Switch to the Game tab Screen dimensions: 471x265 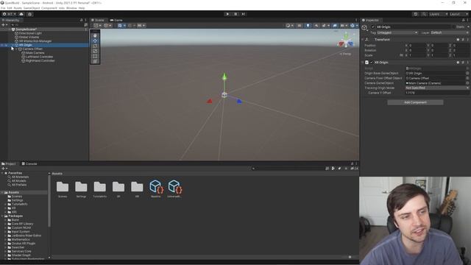pyautogui.click(x=116, y=20)
